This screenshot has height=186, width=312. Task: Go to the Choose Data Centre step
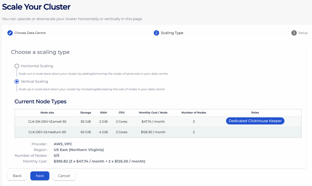coord(30,33)
